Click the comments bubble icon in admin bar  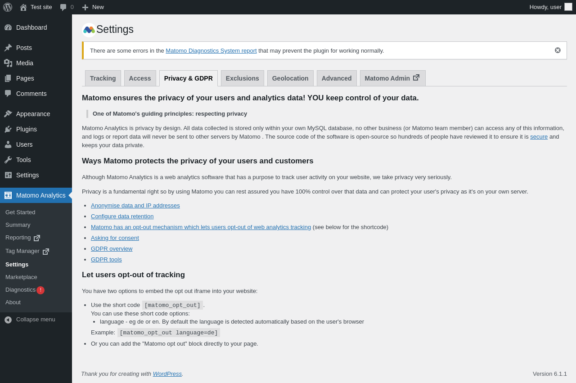pos(63,7)
